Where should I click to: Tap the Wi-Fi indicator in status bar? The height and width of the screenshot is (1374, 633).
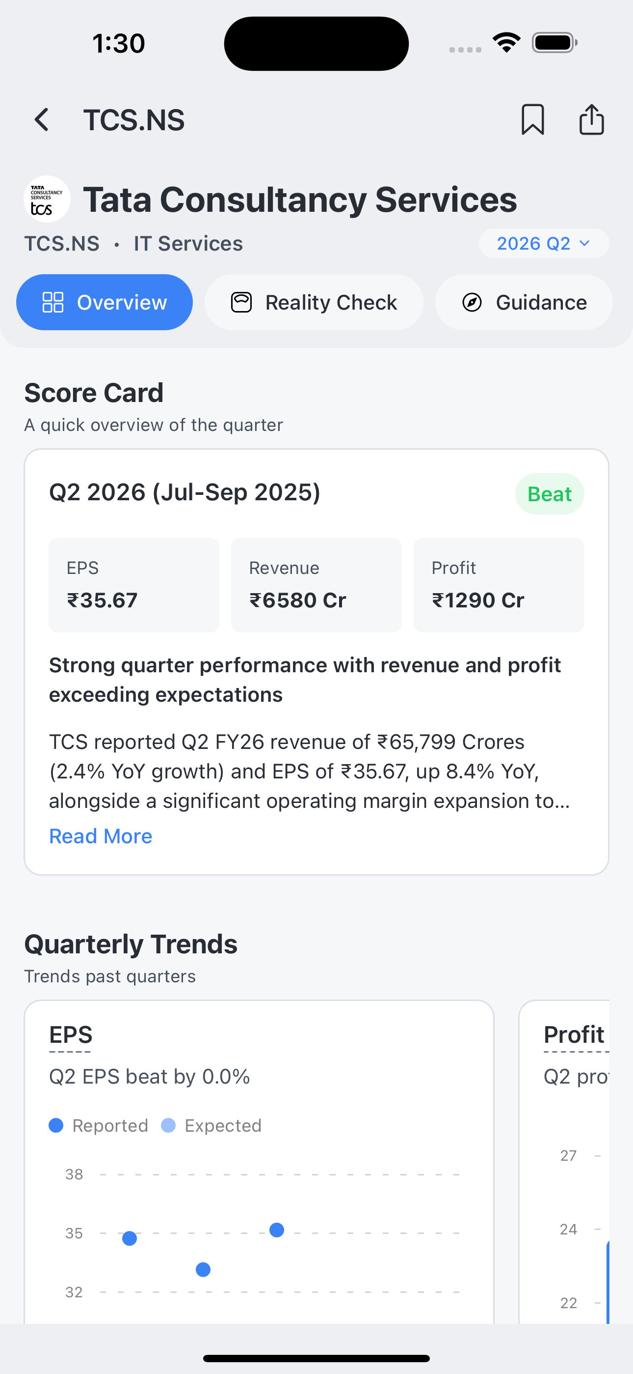(506, 42)
